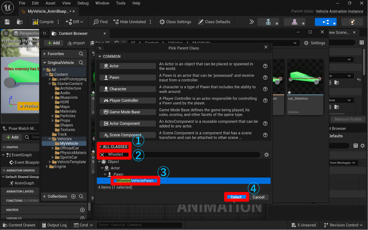The width and height of the screenshot is (368, 230).
Task: Open the Asset menu
Action: click(50, 3)
